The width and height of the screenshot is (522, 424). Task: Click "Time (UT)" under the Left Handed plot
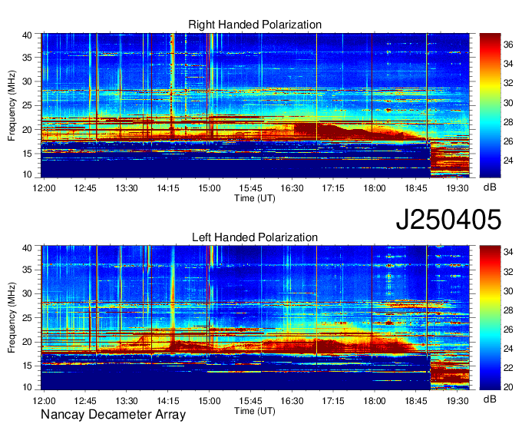[255, 411]
